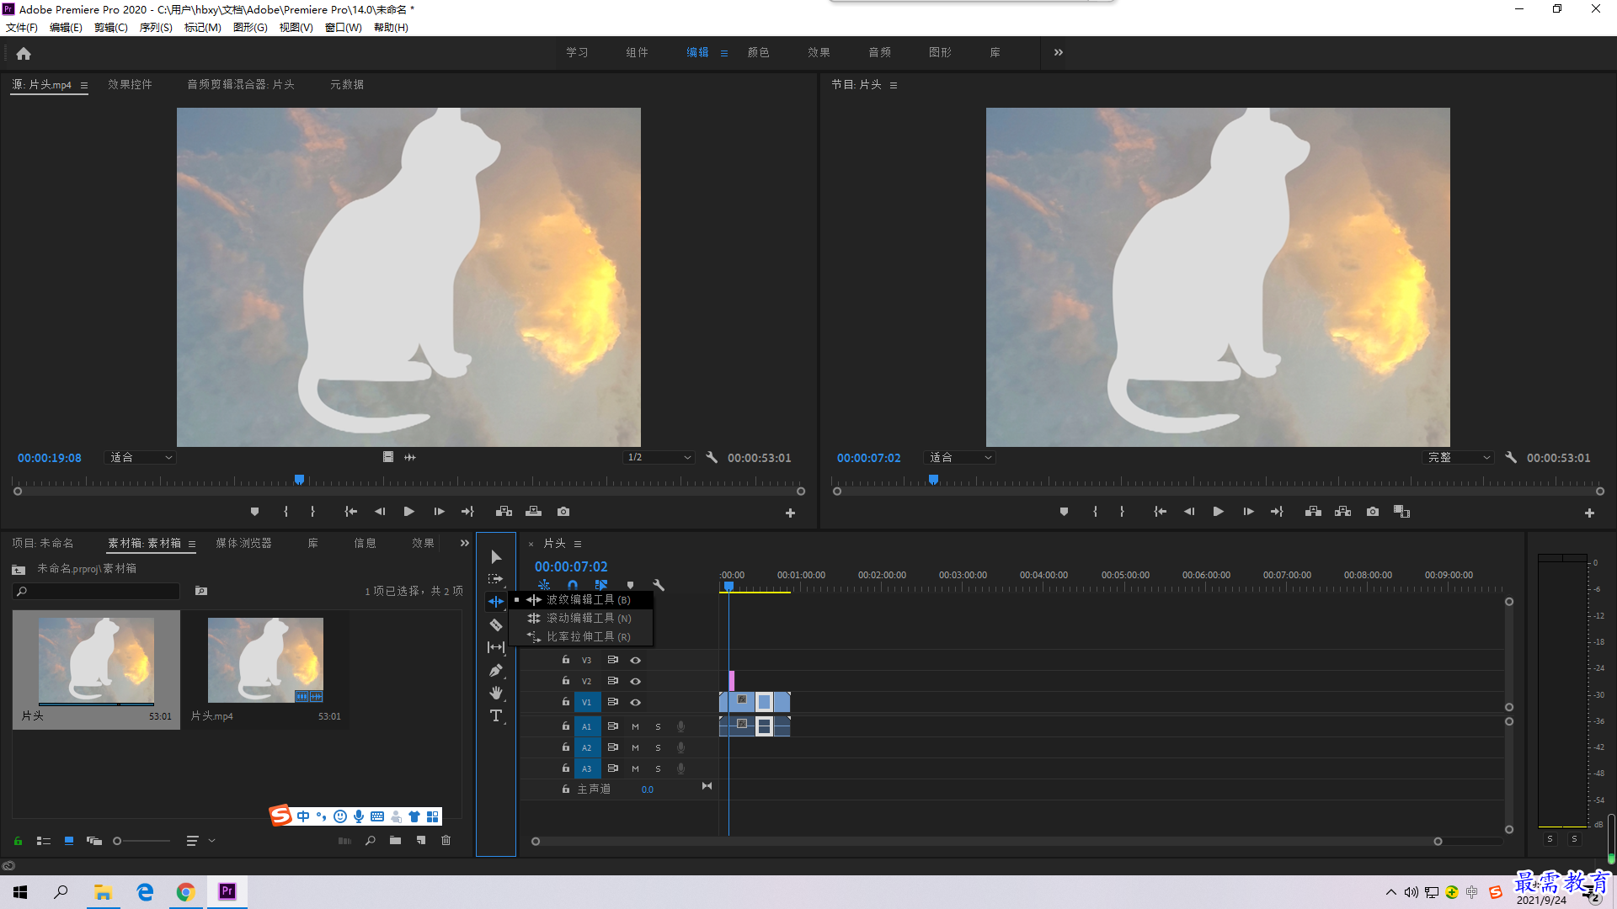1617x909 pixels.
Task: Open sort icons dropdown in bin
Action: [x=200, y=841]
